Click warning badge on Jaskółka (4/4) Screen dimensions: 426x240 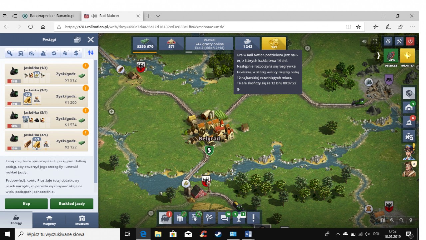coord(86,133)
